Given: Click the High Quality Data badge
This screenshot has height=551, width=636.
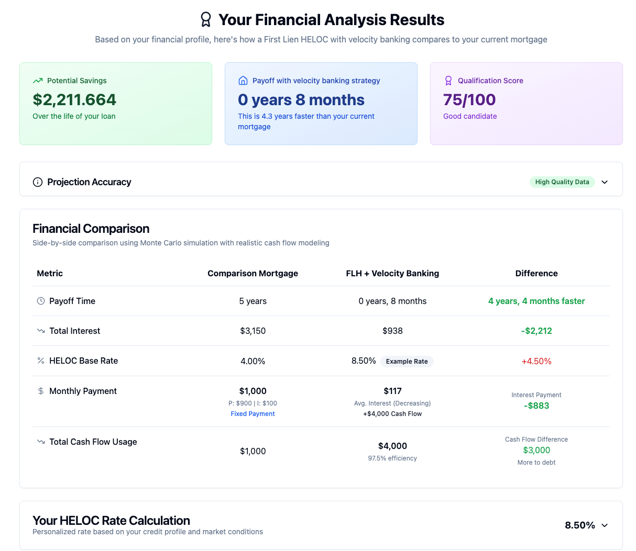Looking at the screenshot, I should coord(562,182).
